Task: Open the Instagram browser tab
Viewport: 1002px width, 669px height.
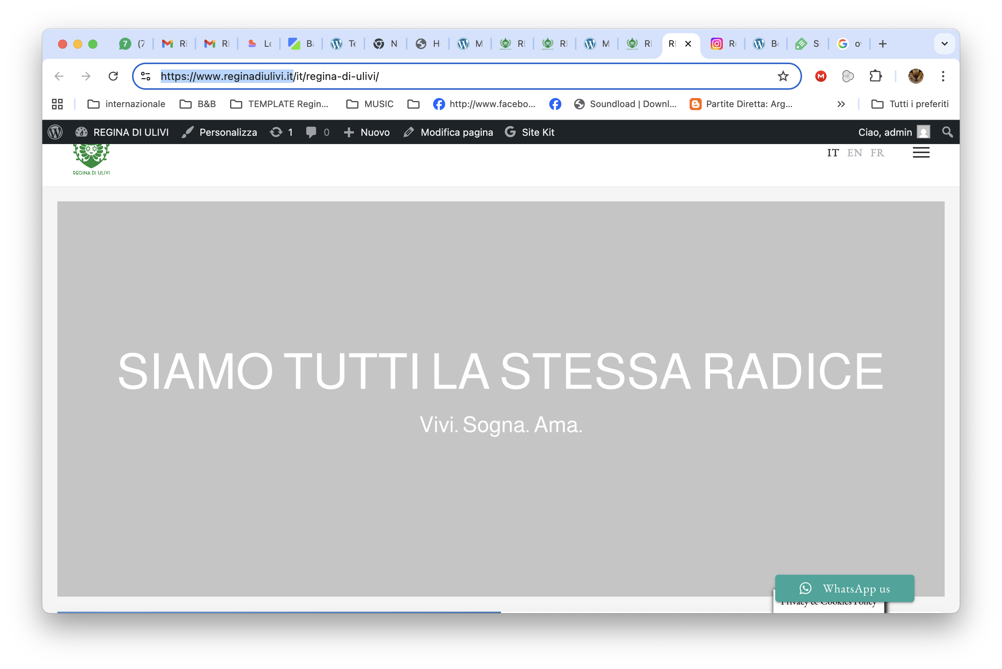Action: (x=723, y=43)
